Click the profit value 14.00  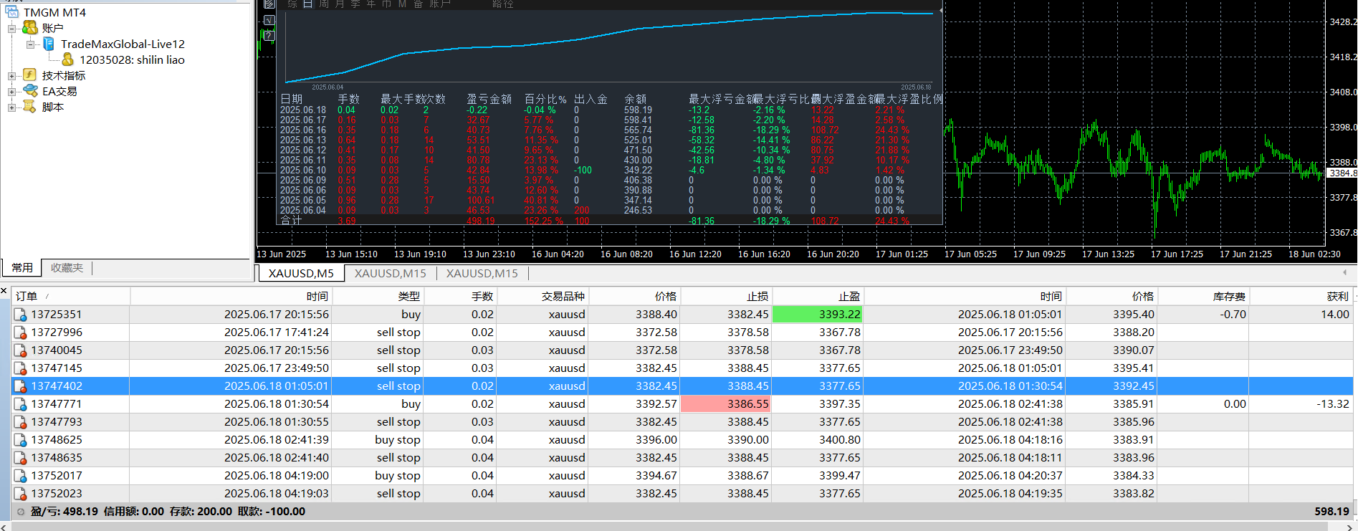tap(1334, 314)
